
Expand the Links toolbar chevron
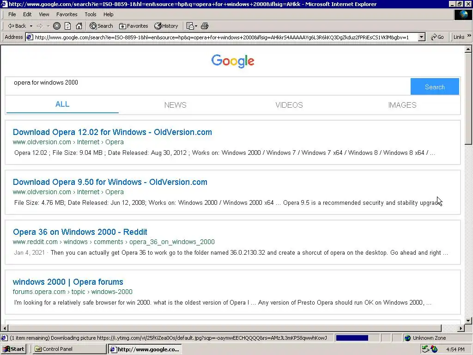[469, 36]
